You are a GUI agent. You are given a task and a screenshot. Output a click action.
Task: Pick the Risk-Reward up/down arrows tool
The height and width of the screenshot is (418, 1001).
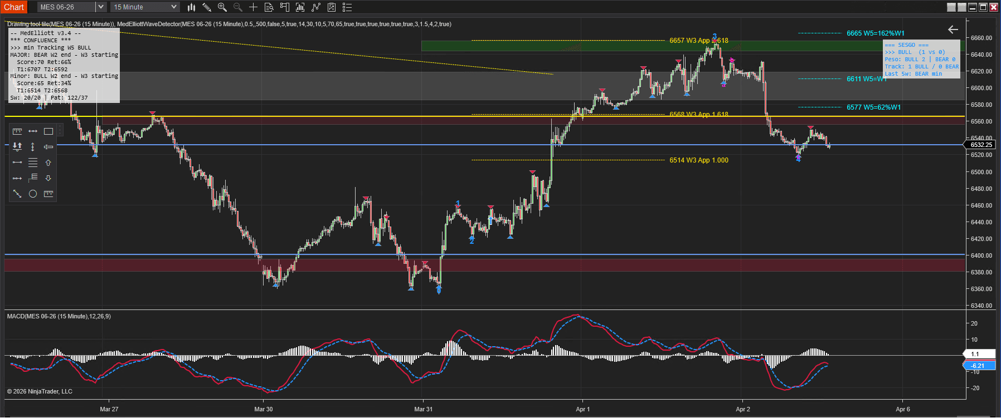tap(17, 147)
